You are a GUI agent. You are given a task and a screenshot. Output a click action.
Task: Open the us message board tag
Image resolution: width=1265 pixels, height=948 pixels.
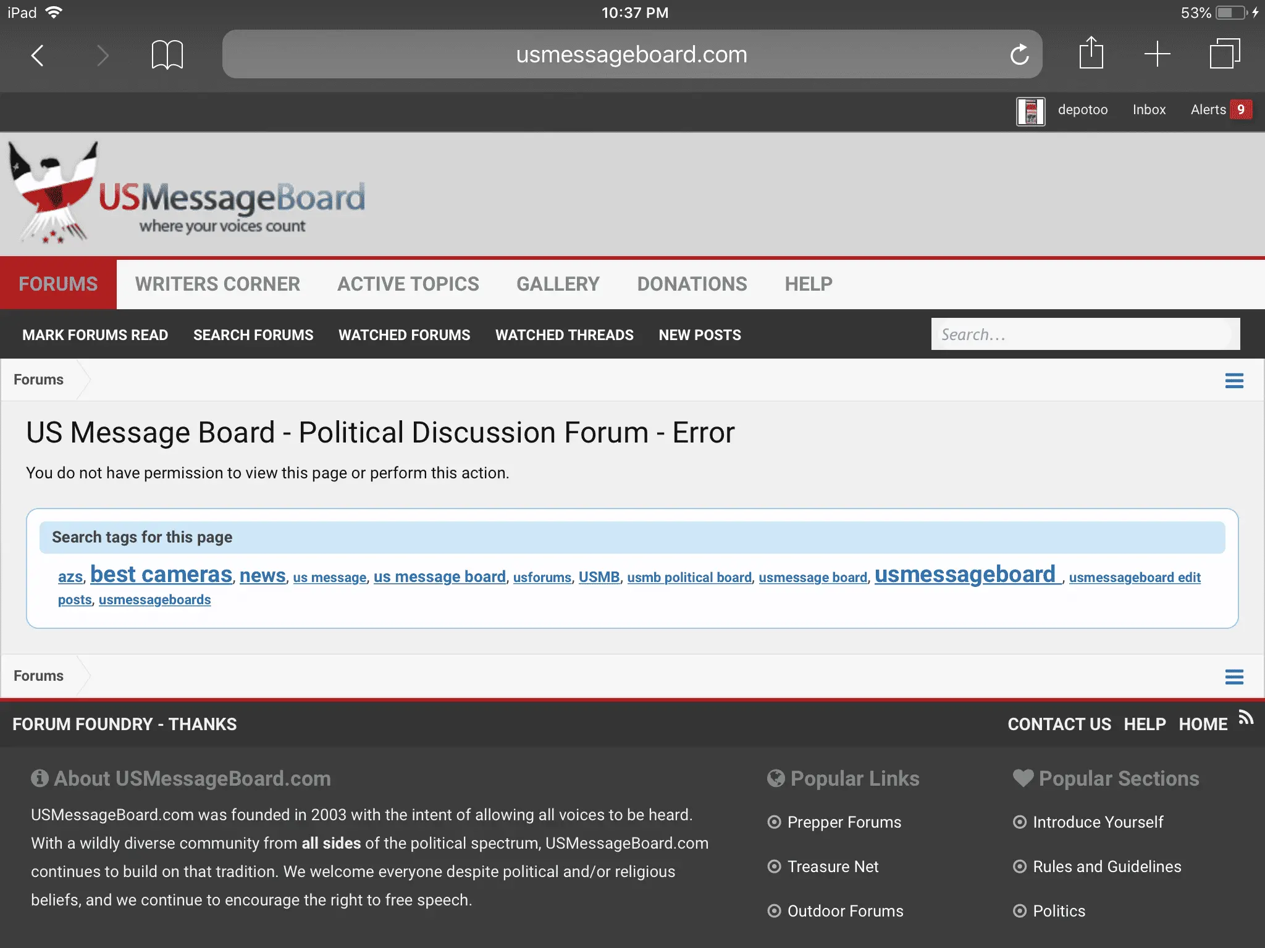[x=440, y=576]
